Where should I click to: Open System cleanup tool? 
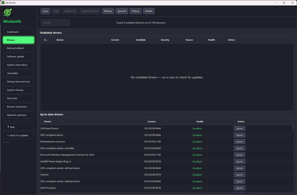click(19, 90)
